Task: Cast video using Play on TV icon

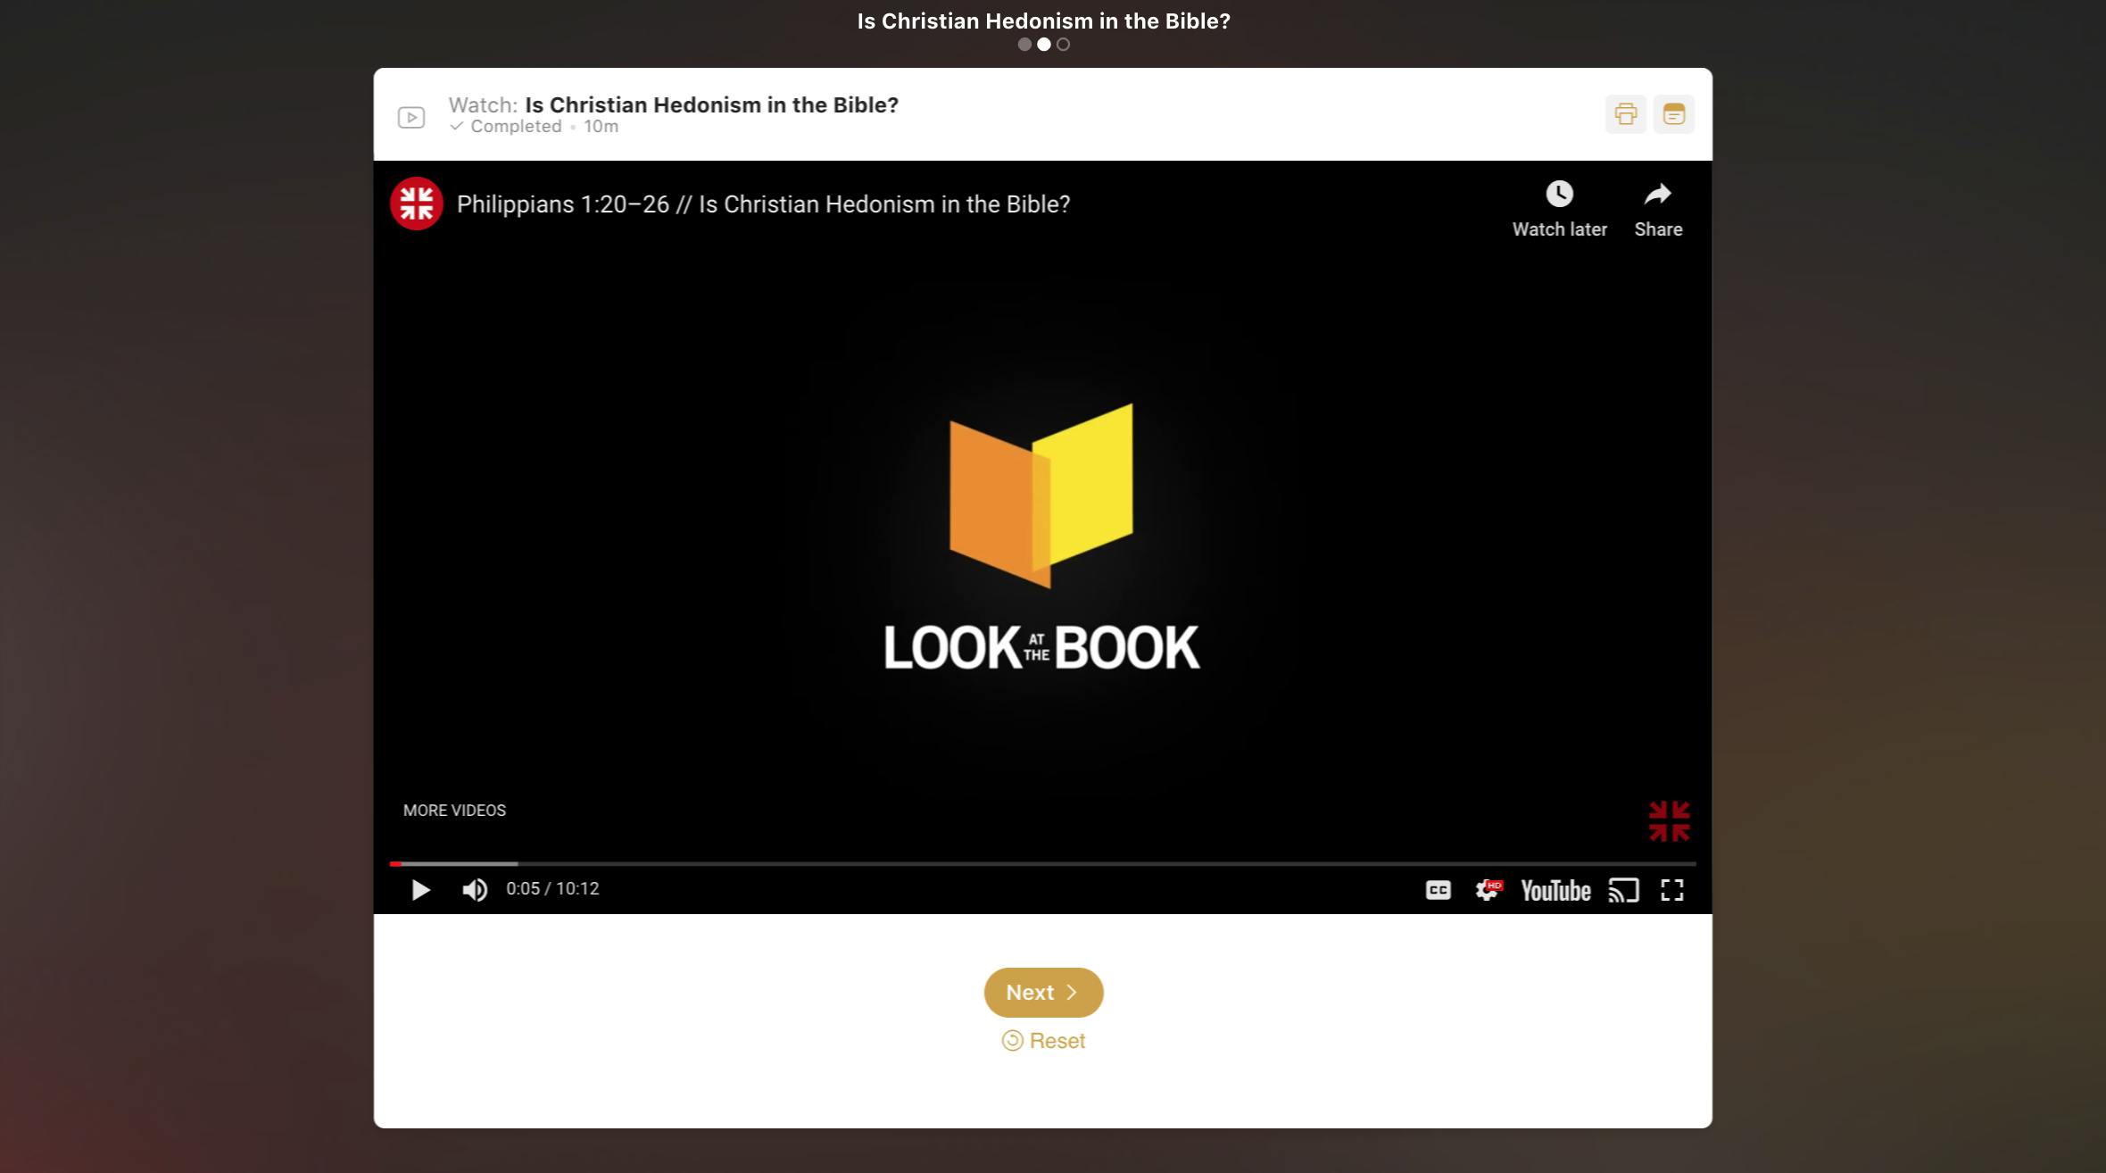Action: (x=1623, y=890)
